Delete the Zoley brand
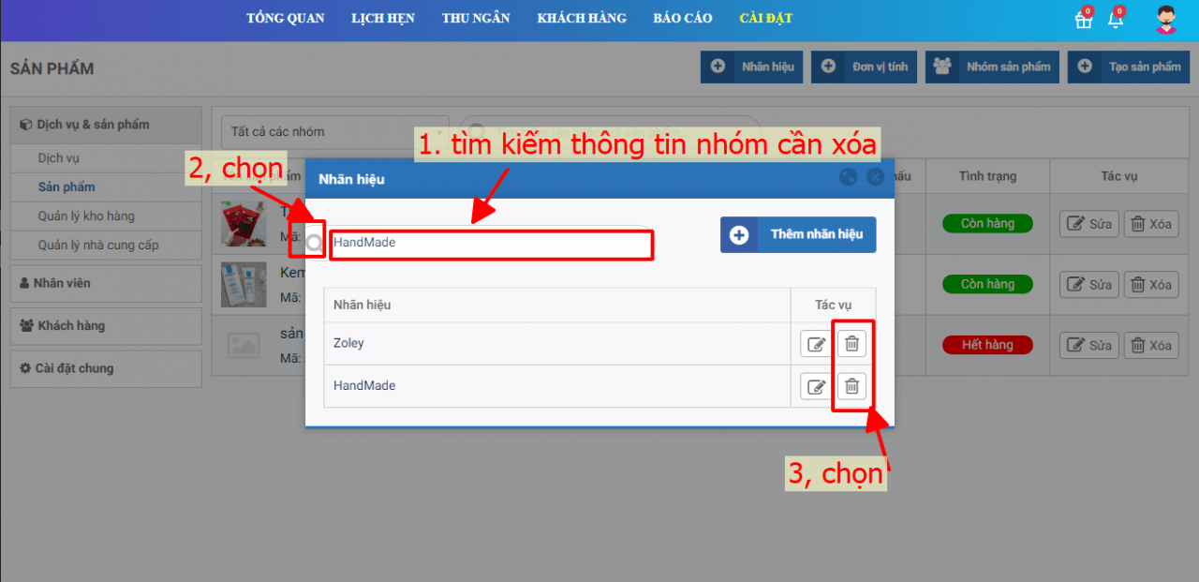The image size is (1199, 582). 851,344
